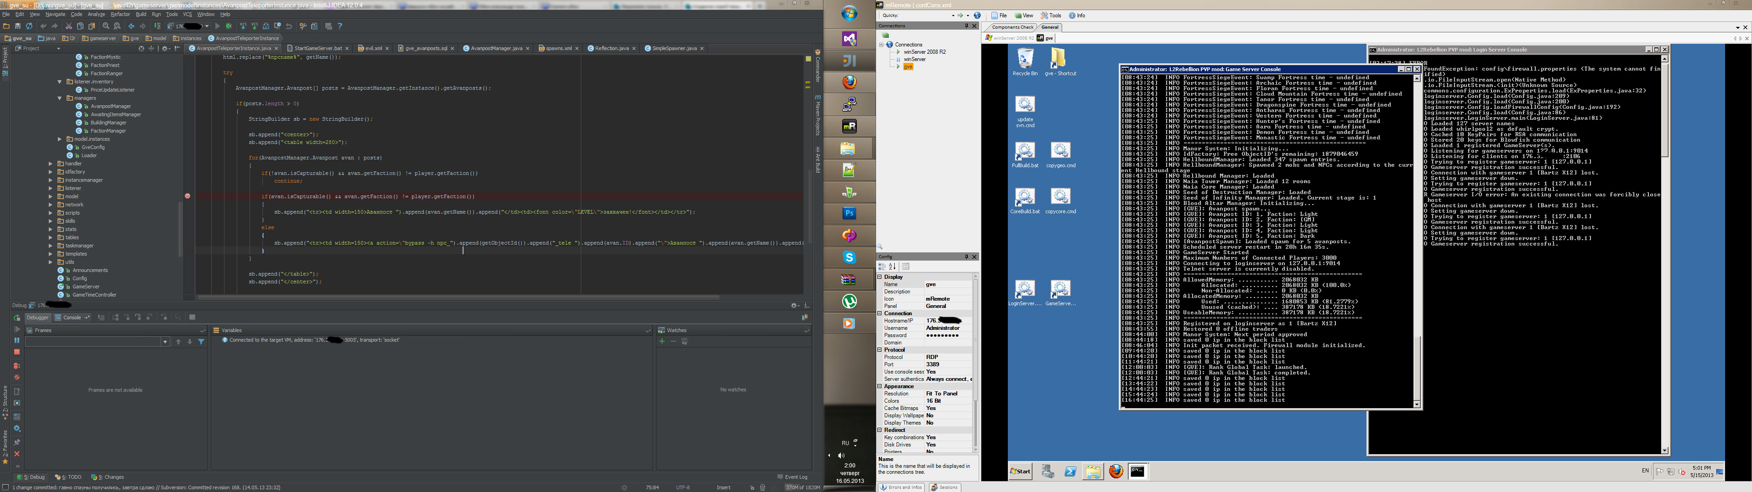The height and width of the screenshot is (492, 1752).
Task: Switch to the Console tab in Debug
Action: [x=72, y=318]
